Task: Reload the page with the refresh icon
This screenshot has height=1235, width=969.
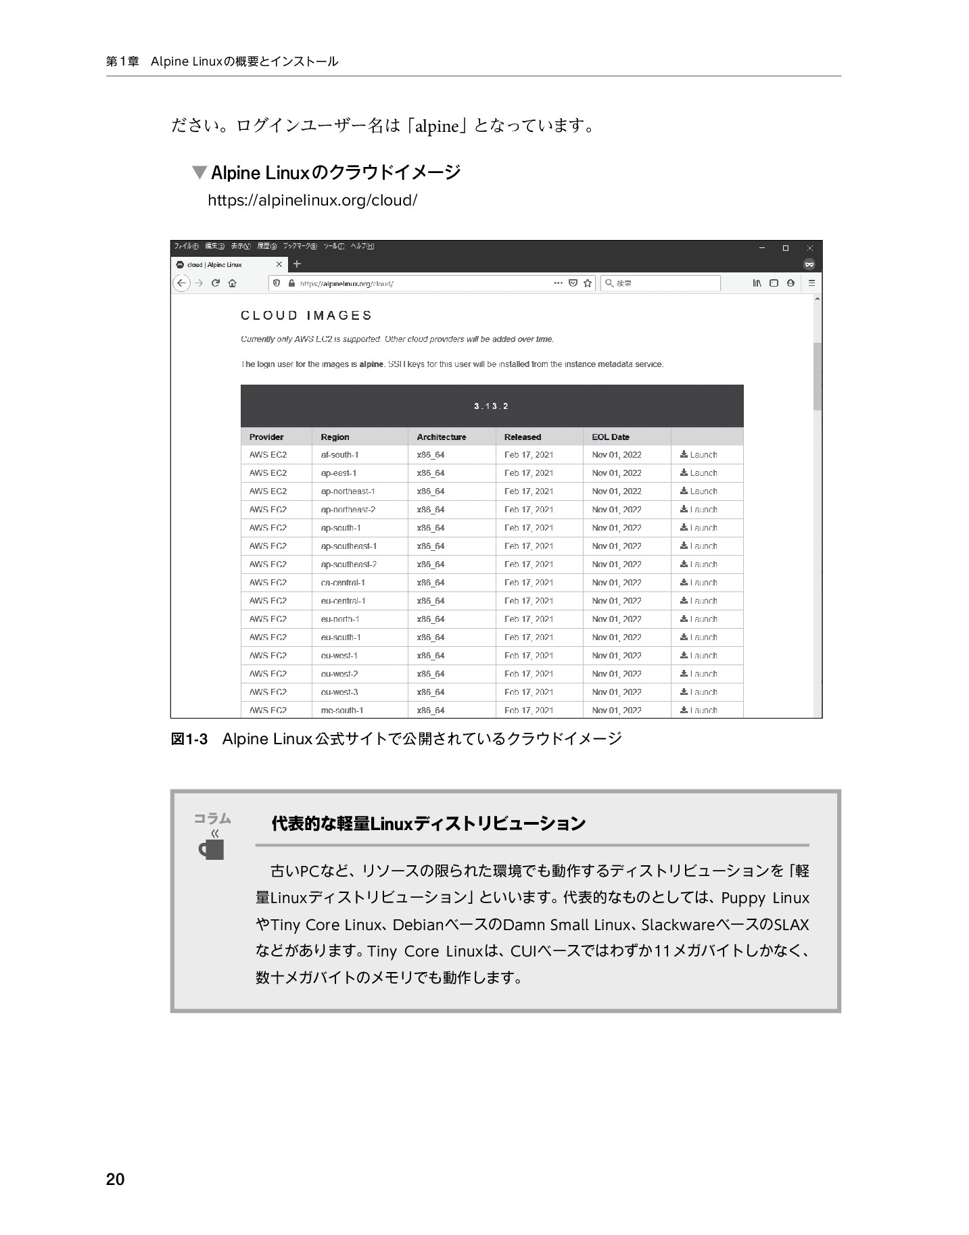Action: pos(216,283)
